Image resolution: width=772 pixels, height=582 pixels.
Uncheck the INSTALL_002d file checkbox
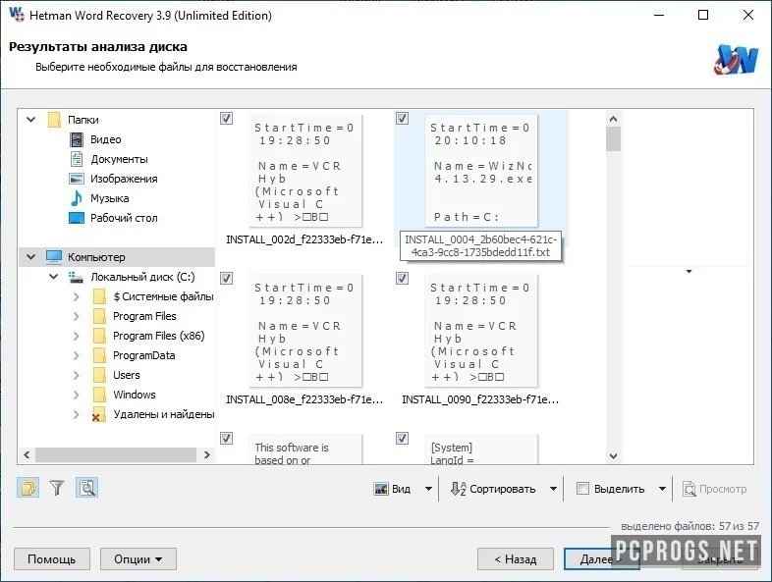(227, 119)
